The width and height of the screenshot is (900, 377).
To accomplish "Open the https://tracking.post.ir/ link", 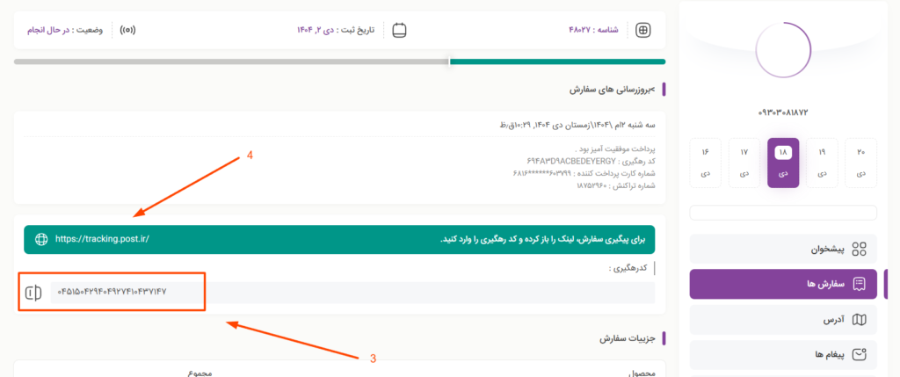I will click(102, 239).
